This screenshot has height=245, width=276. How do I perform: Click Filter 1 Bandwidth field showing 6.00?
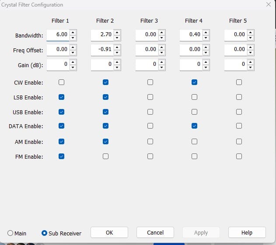pyautogui.click(x=58, y=35)
